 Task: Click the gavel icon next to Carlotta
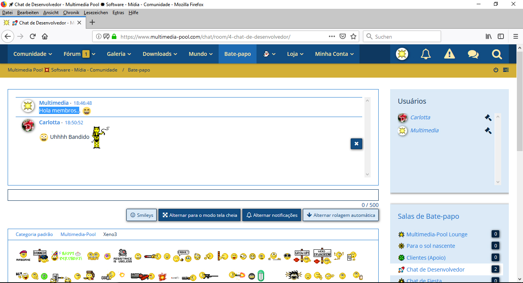click(x=488, y=117)
